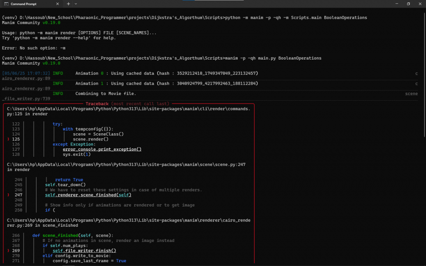Close the terminal window
This screenshot has width=426, height=266.
(x=420, y=4)
